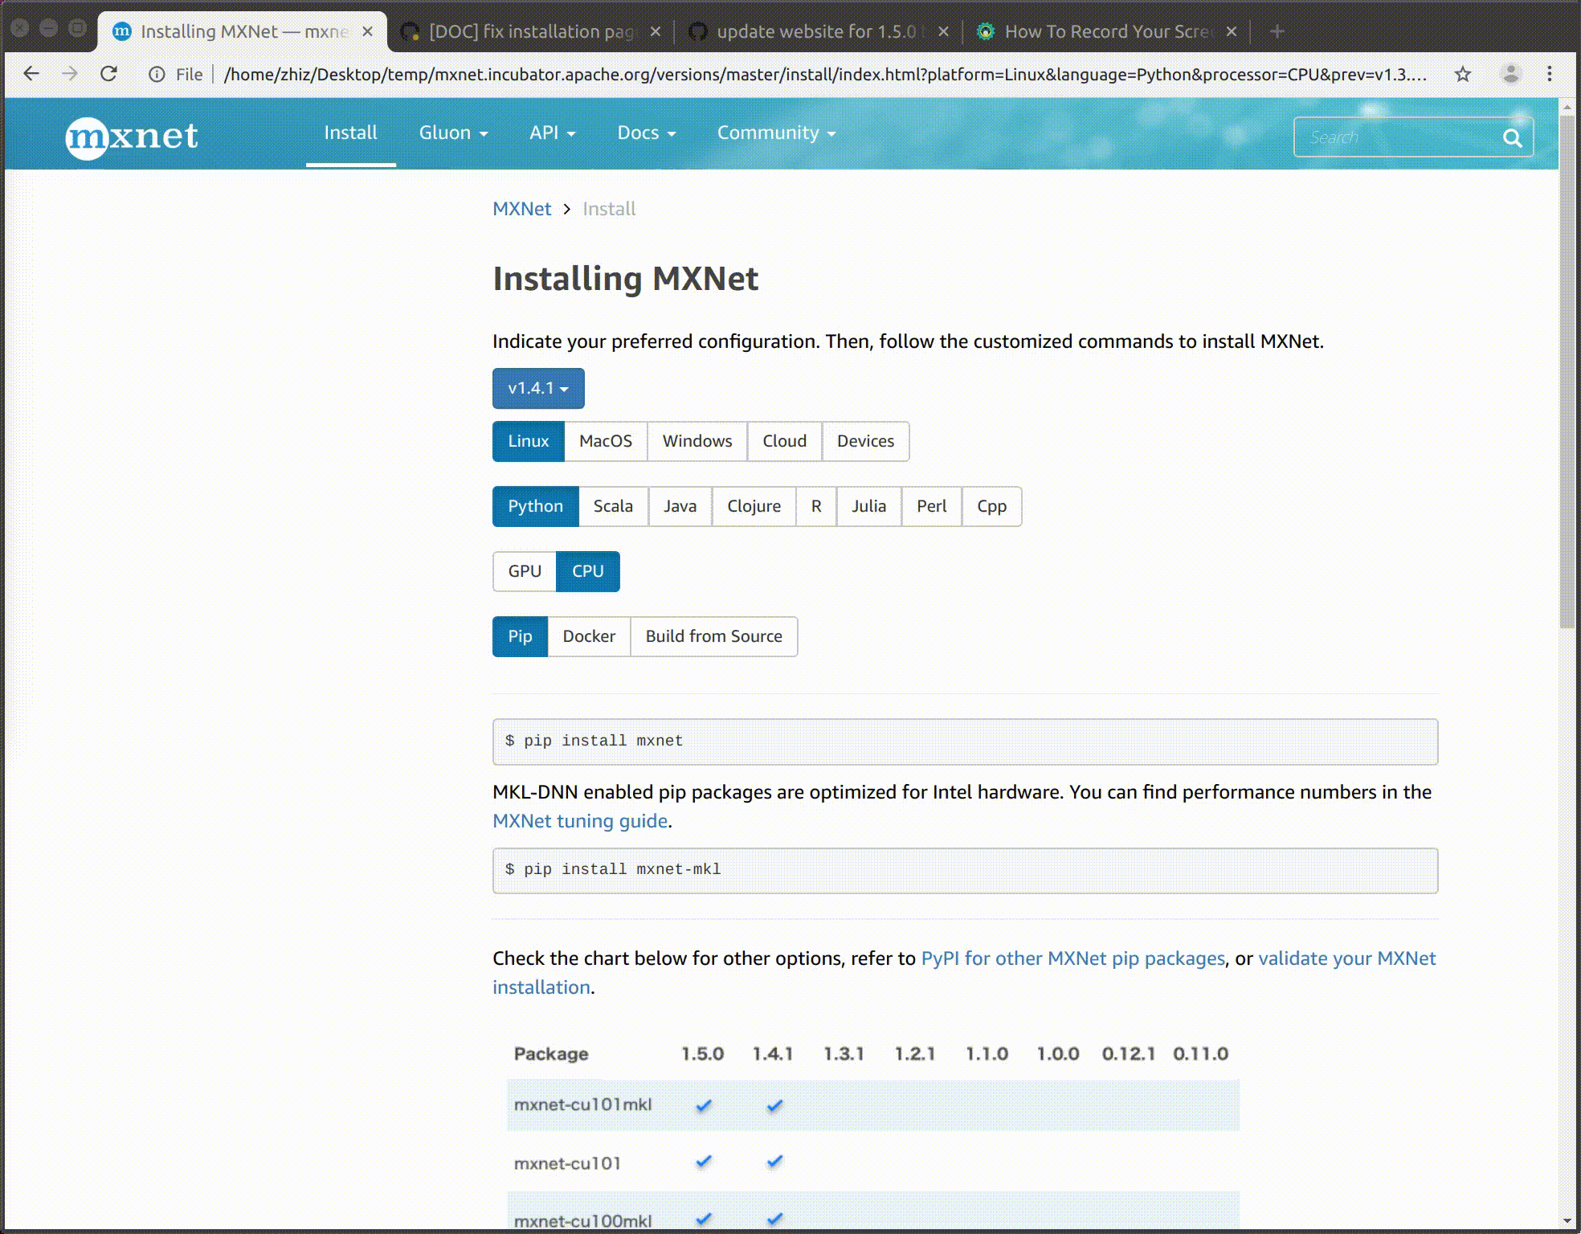Open a new browser tab

pyautogui.click(x=1277, y=31)
